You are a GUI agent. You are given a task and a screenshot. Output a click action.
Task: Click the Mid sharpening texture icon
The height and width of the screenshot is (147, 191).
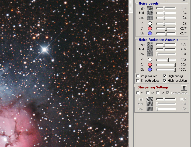click(x=150, y=104)
